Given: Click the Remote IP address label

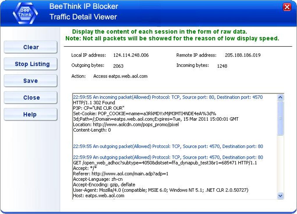Looking at the screenshot, I should [196, 55].
